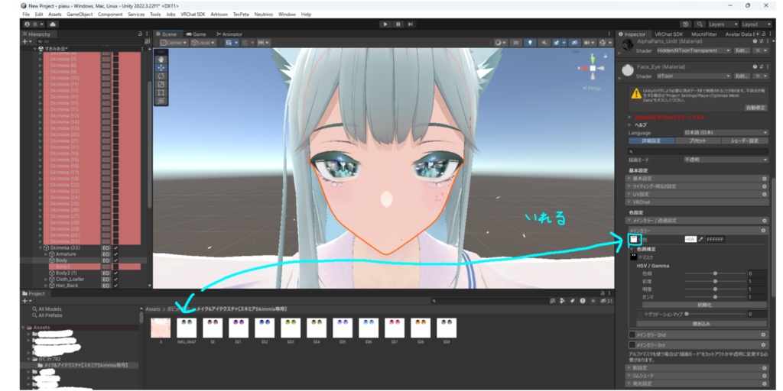The height and width of the screenshot is (391, 783).
Task: Click the Project favorites star icon
Action: (593, 301)
